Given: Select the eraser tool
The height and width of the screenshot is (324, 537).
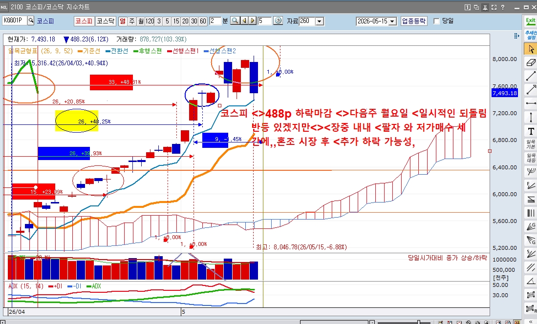Looking at the screenshot, I should coord(531,62).
